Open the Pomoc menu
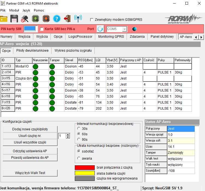205x191 pixels. coord(39,10)
